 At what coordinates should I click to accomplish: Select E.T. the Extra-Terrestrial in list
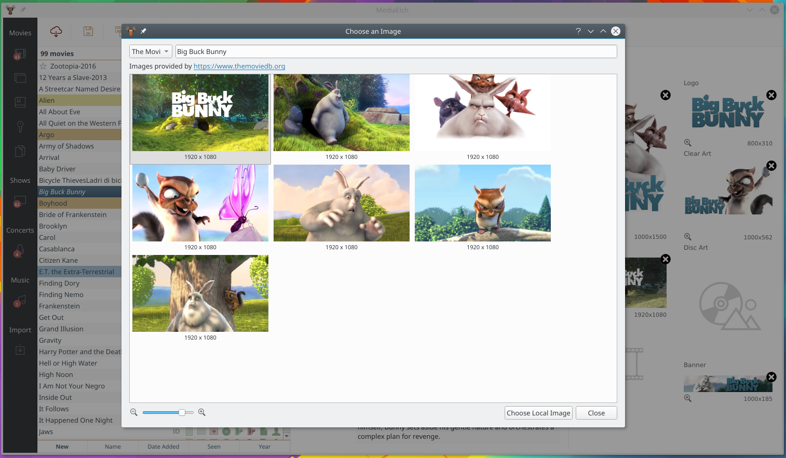point(79,272)
